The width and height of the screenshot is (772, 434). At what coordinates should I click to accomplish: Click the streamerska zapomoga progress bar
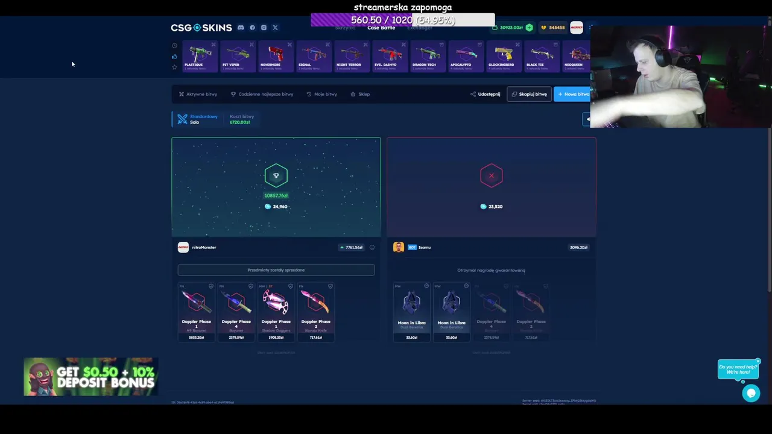[403, 20]
